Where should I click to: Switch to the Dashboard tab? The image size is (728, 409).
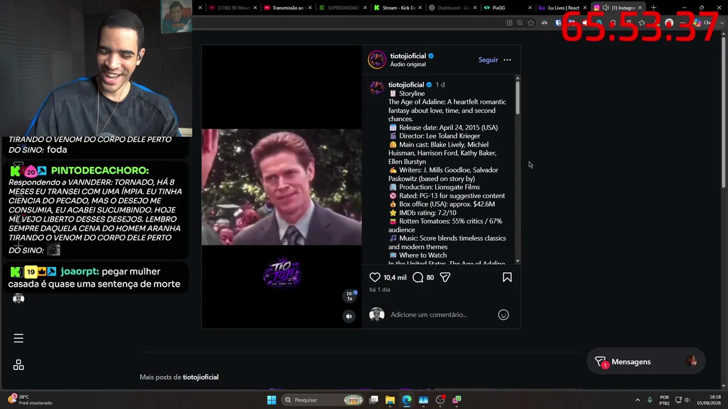click(x=452, y=8)
